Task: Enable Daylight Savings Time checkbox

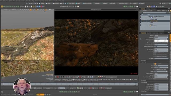Action: tap(155, 69)
